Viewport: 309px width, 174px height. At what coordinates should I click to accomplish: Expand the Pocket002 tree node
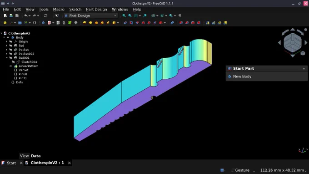click(x=7, y=54)
